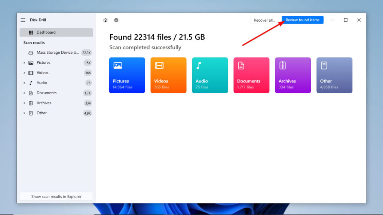
Task: Select the Pictures icon in the sidebar
Action: [31, 62]
